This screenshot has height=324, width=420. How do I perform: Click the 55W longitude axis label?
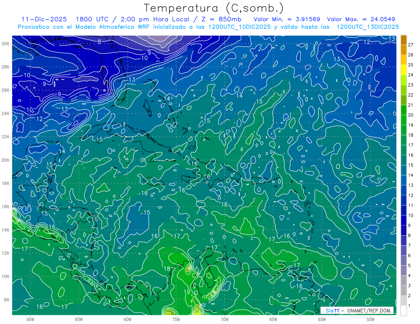click(x=371, y=319)
